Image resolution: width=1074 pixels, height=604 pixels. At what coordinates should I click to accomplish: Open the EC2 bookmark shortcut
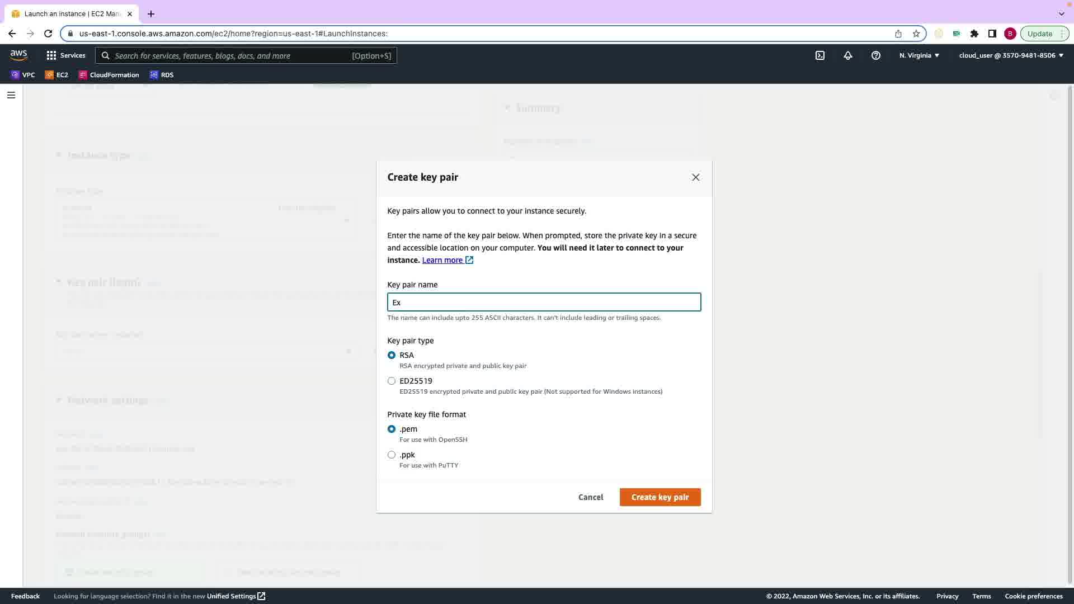coord(56,75)
